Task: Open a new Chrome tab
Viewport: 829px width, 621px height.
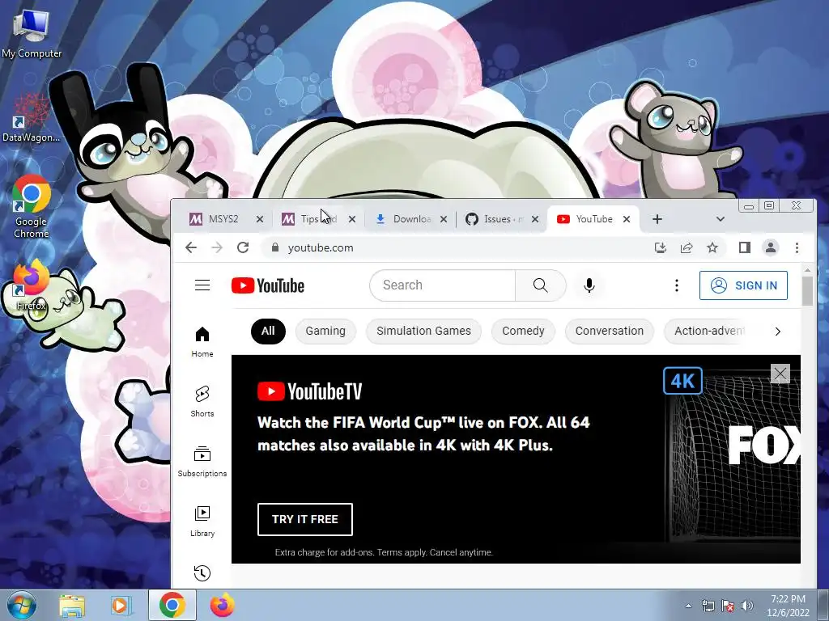Action: 657,219
